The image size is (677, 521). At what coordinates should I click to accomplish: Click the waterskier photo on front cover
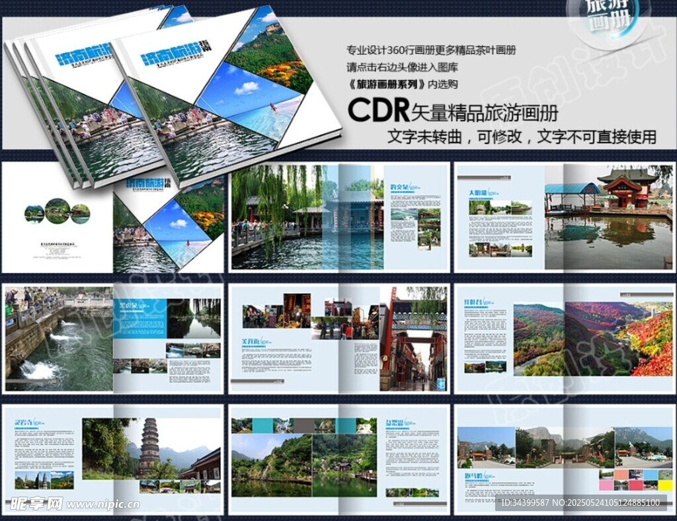[x=251, y=100]
